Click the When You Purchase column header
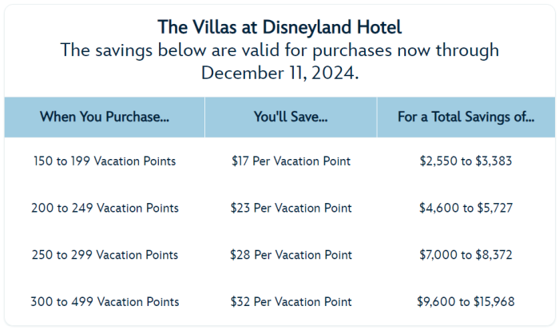This screenshot has height=330, width=559. coord(105,117)
